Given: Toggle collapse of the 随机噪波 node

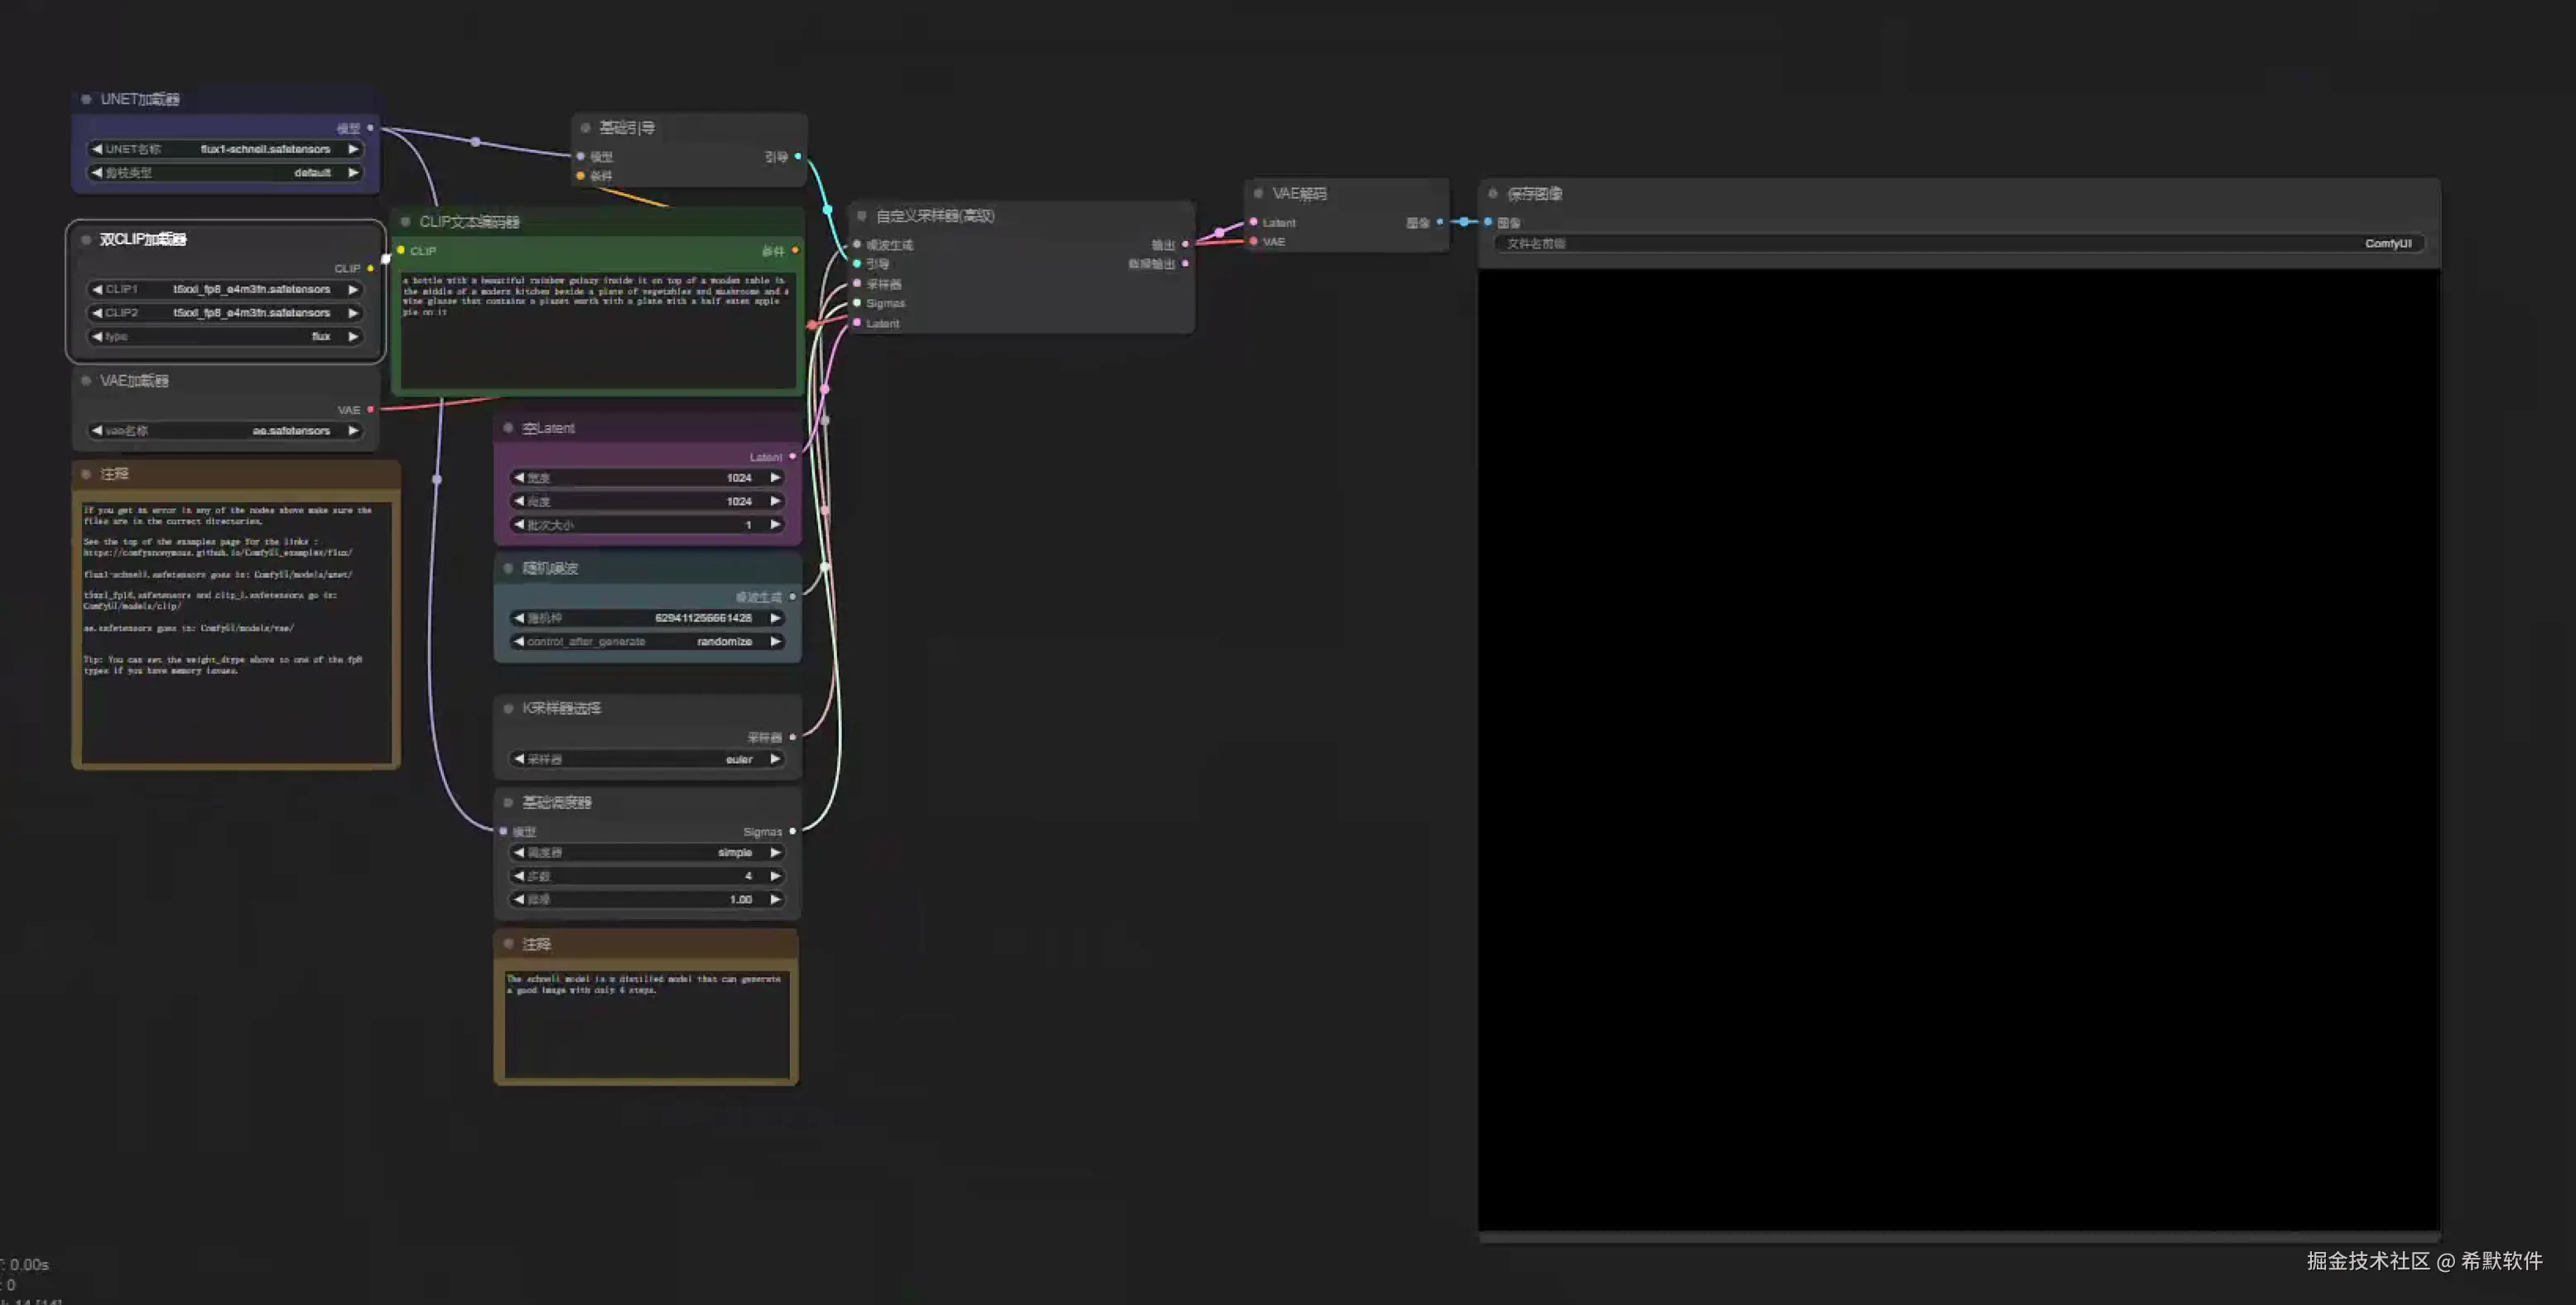Looking at the screenshot, I should point(508,568).
